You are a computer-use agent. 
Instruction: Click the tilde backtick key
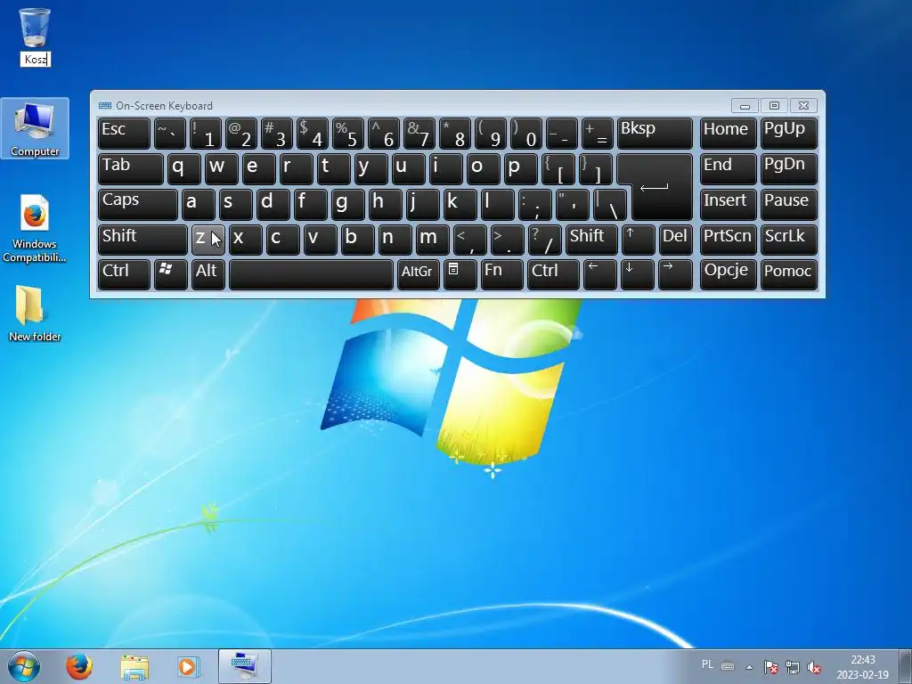point(170,134)
